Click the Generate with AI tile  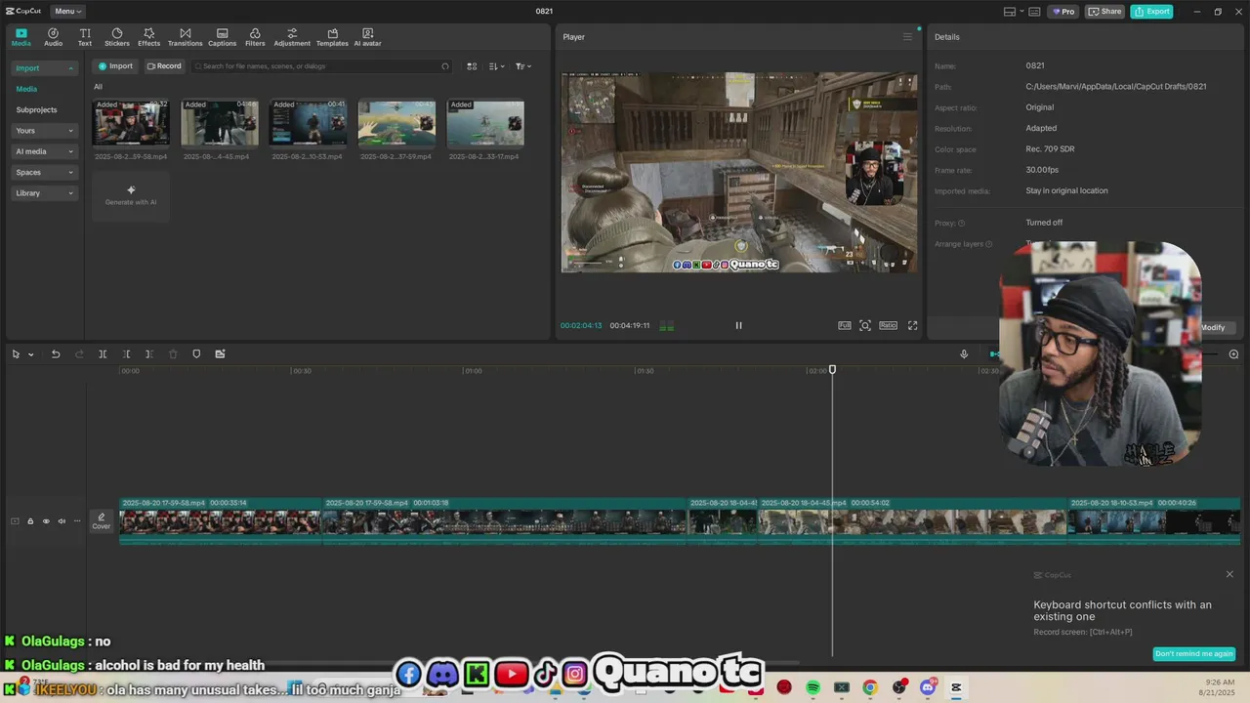coord(131,195)
